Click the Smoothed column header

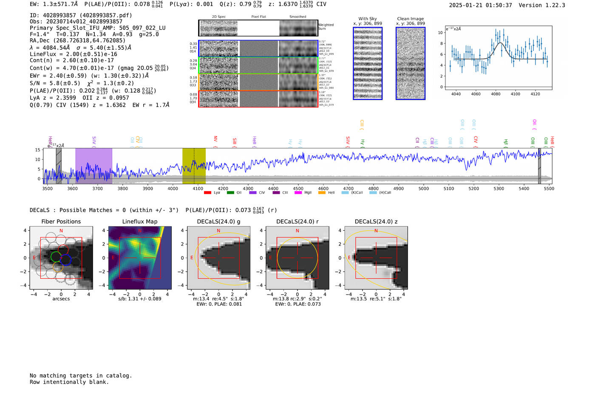pos(298,17)
